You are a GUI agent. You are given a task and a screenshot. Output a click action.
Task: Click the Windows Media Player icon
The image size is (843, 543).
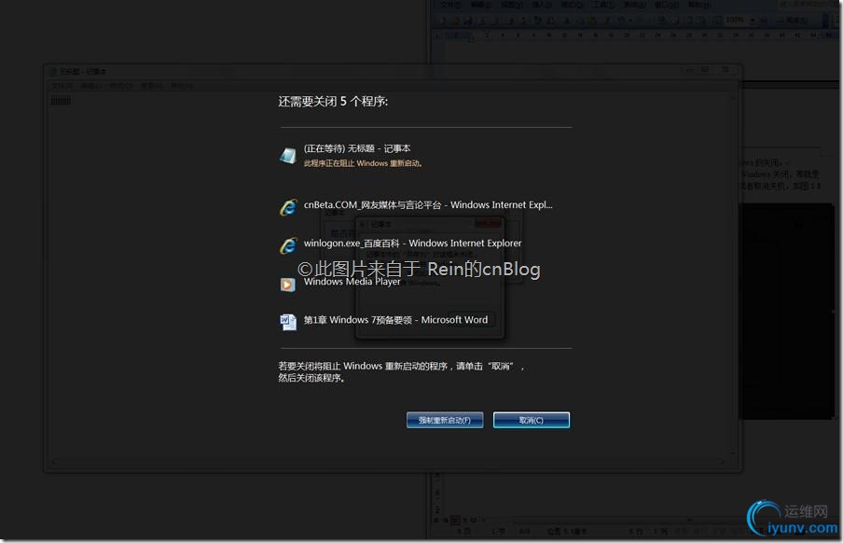click(287, 285)
